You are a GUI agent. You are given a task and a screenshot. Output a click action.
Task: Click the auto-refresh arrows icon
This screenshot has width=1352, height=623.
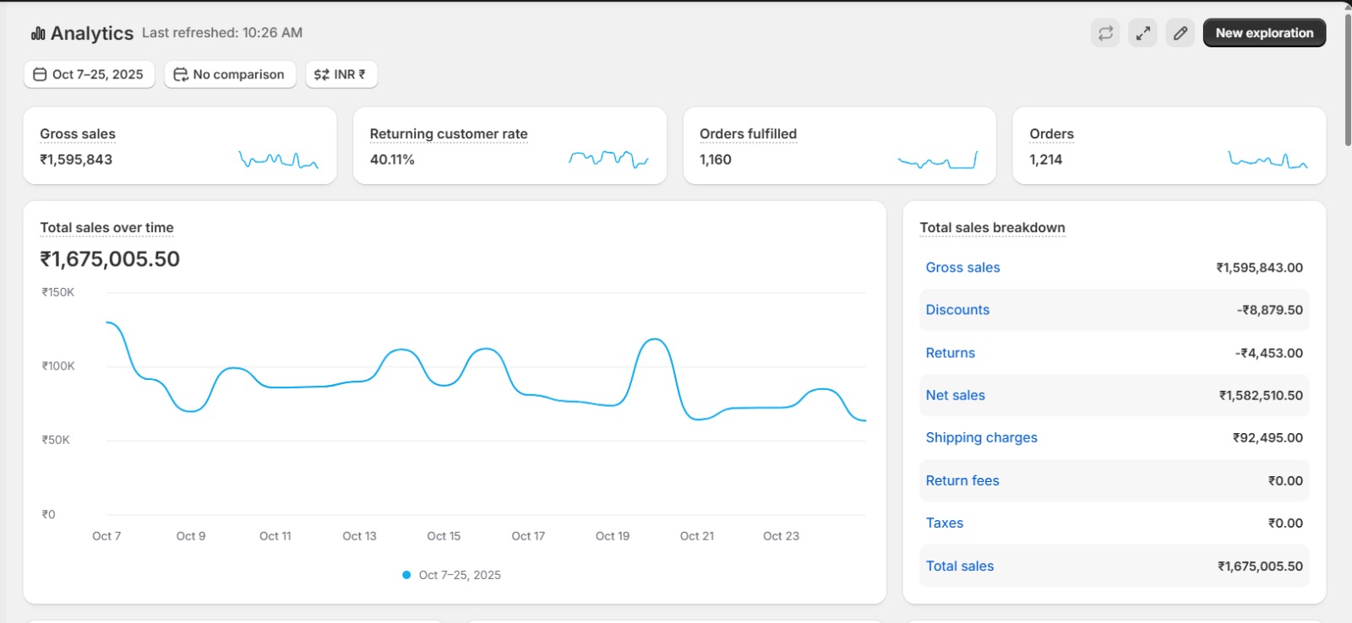(1105, 33)
